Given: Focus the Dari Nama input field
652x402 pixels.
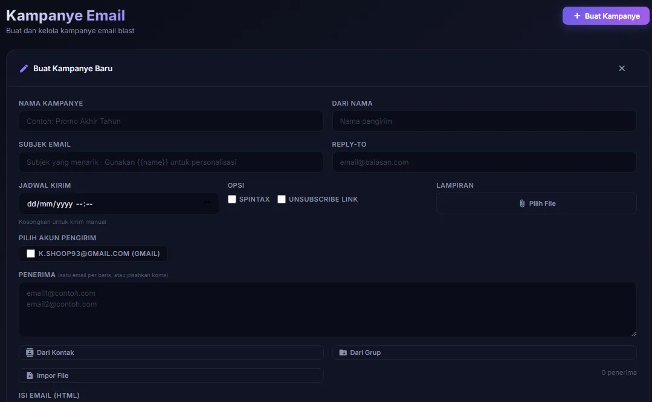Looking at the screenshot, I should (x=484, y=121).
